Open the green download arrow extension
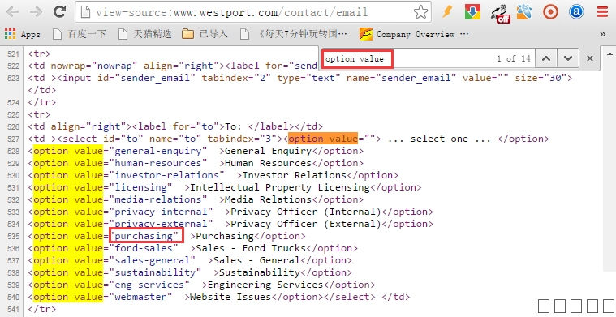The width and height of the screenshot is (616, 317). click(x=472, y=12)
